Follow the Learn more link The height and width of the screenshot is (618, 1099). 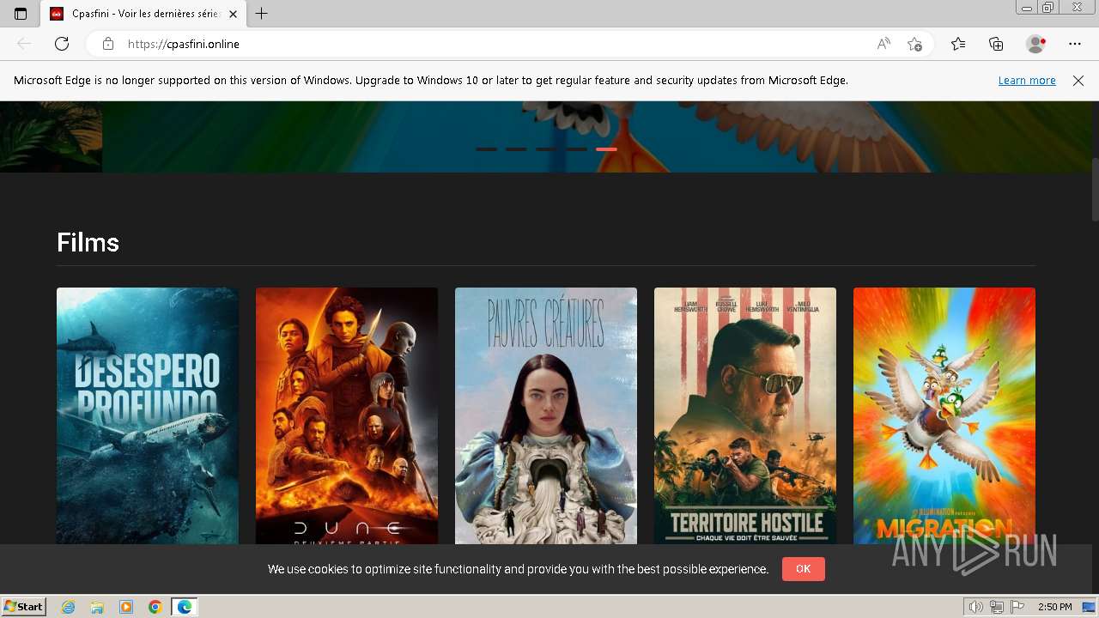click(1027, 81)
